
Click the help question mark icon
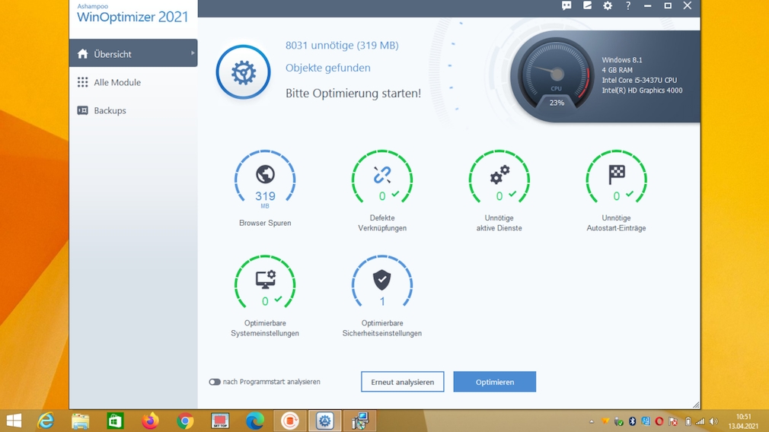628,6
